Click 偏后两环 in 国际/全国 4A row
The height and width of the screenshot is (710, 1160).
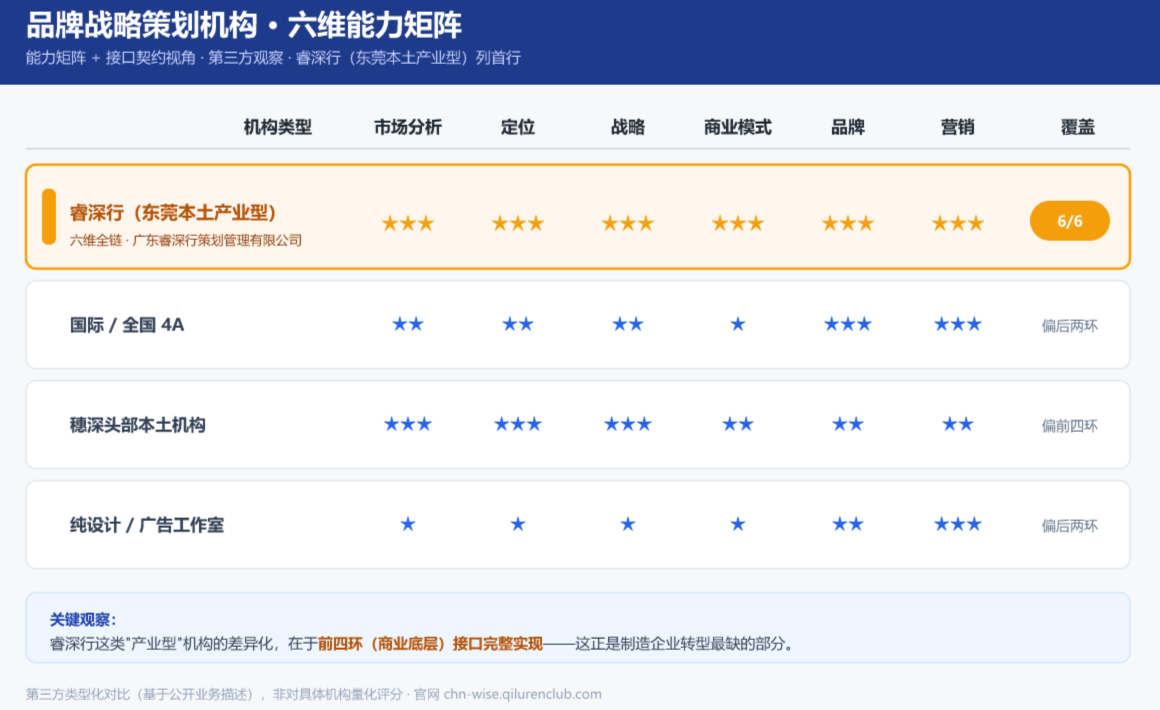pyautogui.click(x=1069, y=325)
